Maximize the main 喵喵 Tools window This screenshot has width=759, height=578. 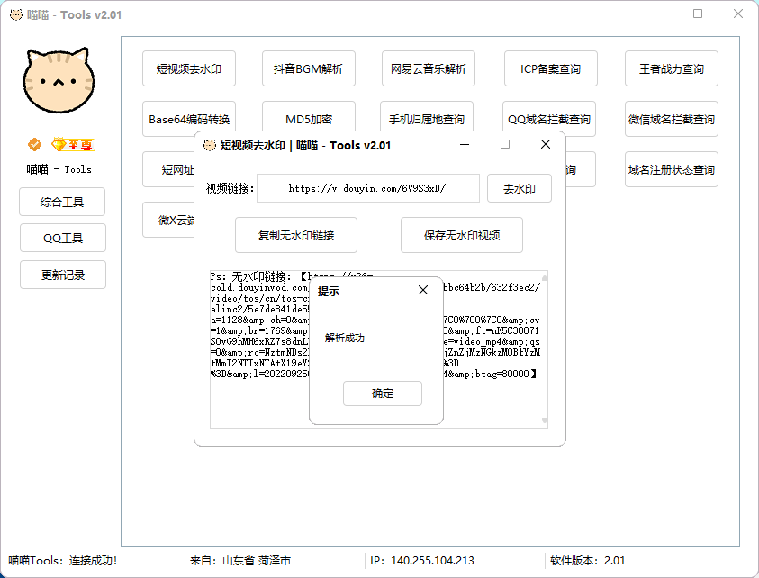(x=698, y=14)
